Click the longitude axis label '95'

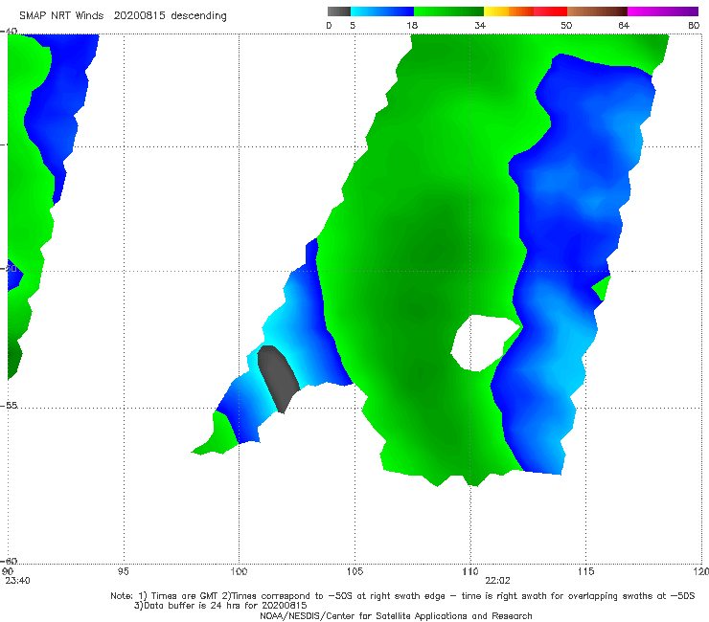[x=123, y=572]
